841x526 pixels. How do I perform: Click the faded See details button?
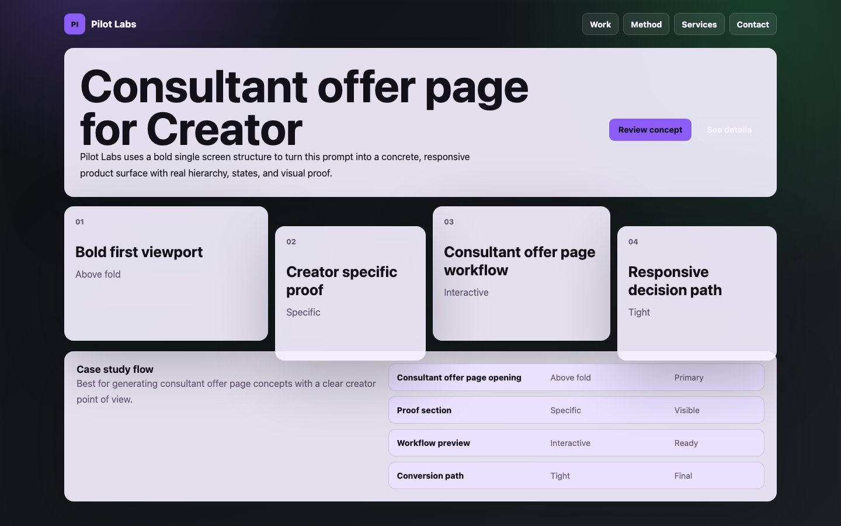pyautogui.click(x=729, y=130)
